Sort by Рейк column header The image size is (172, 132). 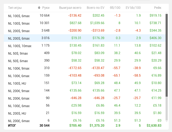click(x=158, y=7)
